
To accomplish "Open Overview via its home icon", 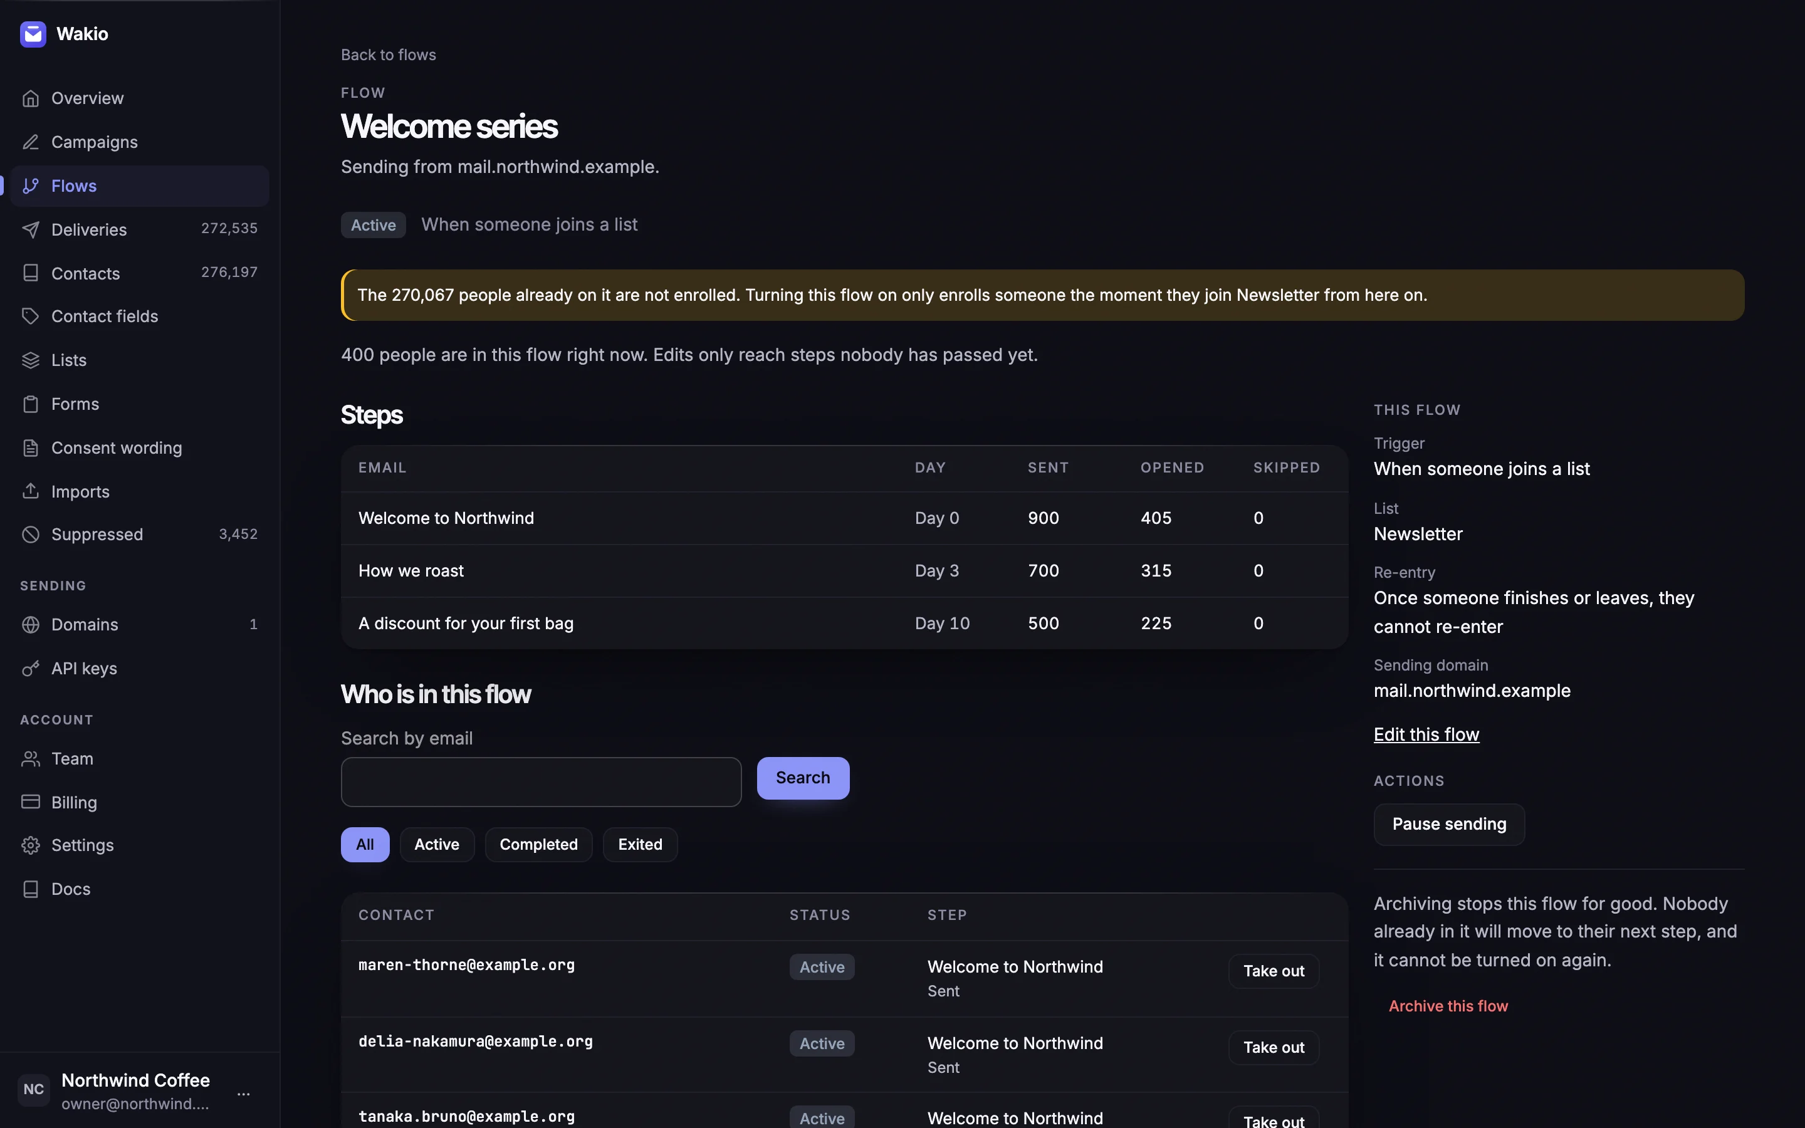I will (31, 98).
